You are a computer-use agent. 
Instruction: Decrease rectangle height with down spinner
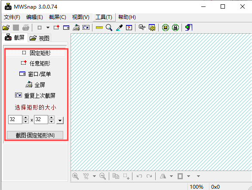coord(52,121)
